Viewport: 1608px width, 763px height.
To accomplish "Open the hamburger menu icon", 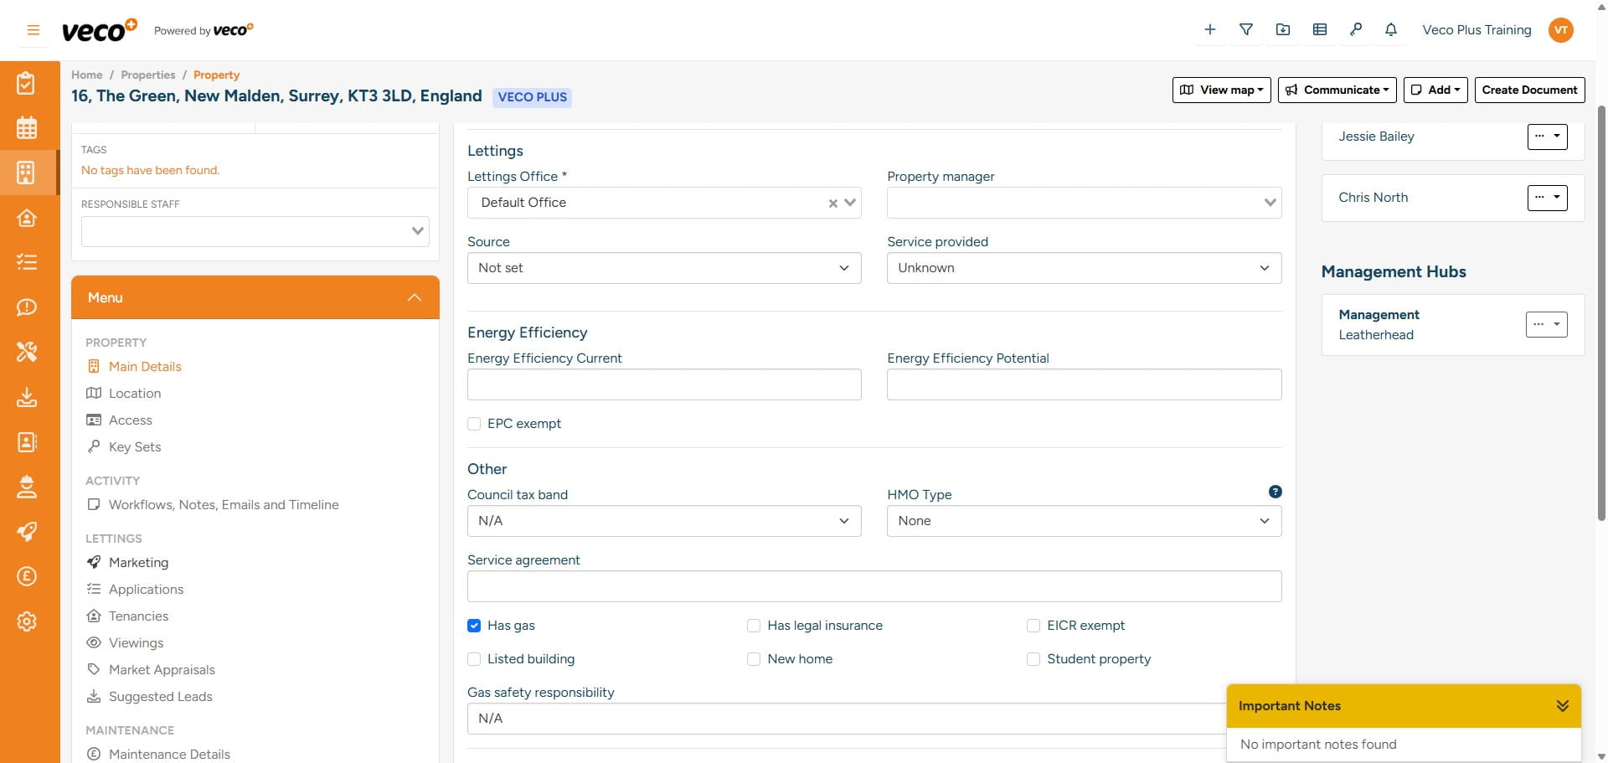I will pos(33,30).
